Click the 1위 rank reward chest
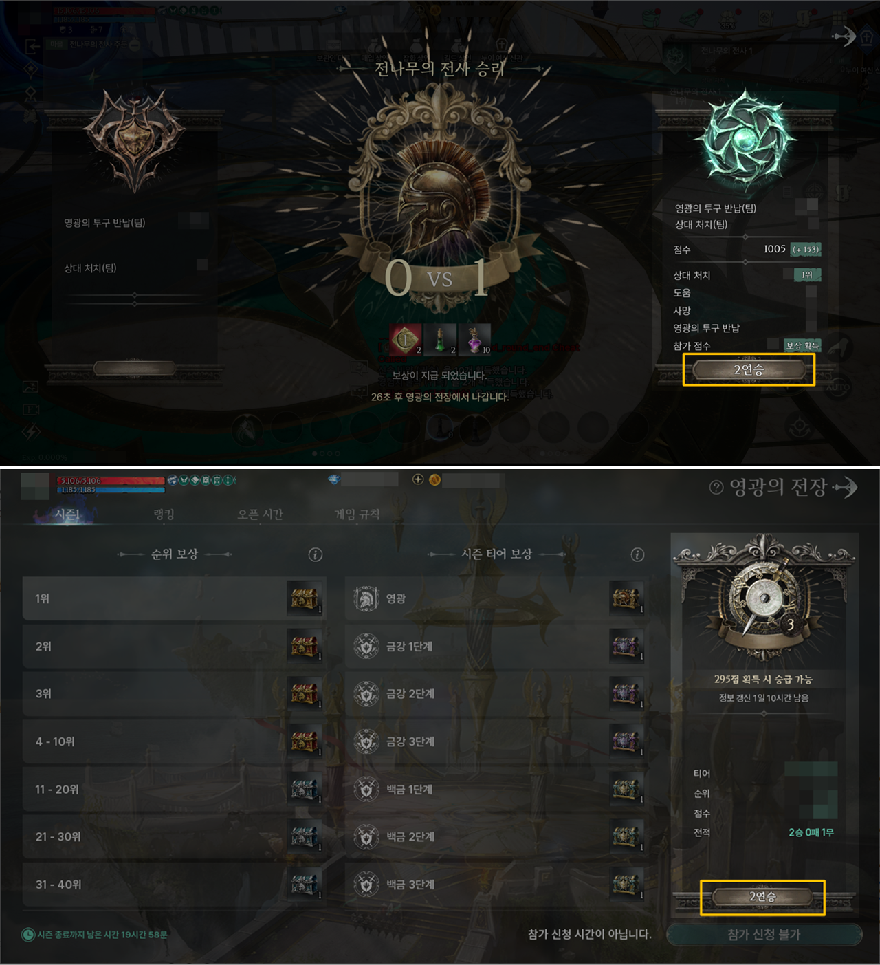Screen dimensions: 880x965 (x=305, y=598)
